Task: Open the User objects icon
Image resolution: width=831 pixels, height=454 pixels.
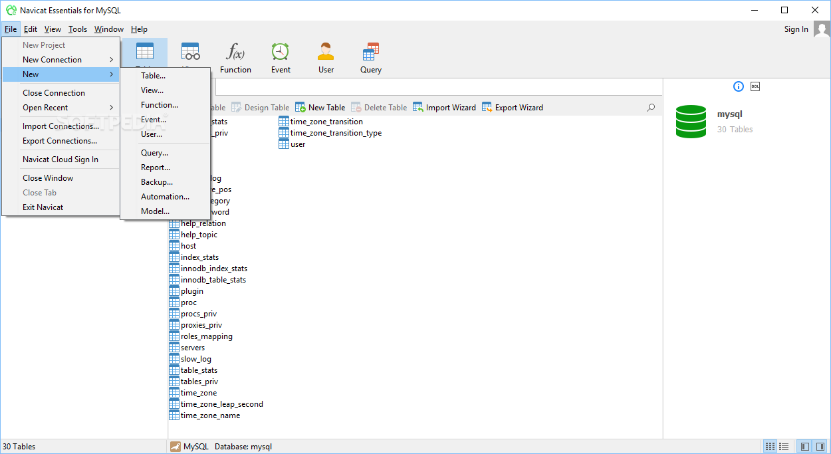Action: click(x=326, y=52)
